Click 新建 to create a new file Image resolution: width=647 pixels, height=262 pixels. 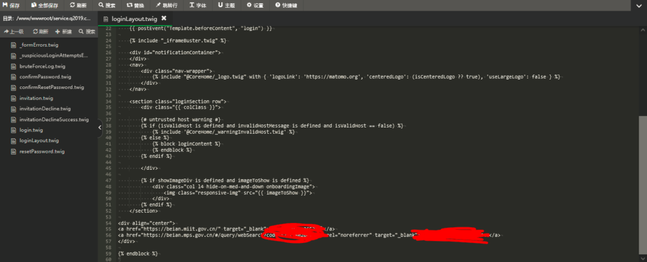[63, 31]
